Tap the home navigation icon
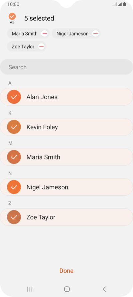Screen dimensions: 133x297 pos(67,289)
